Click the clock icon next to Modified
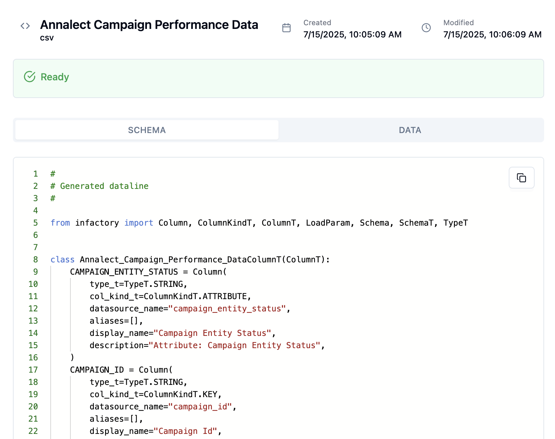The height and width of the screenshot is (439, 555). coord(426,28)
